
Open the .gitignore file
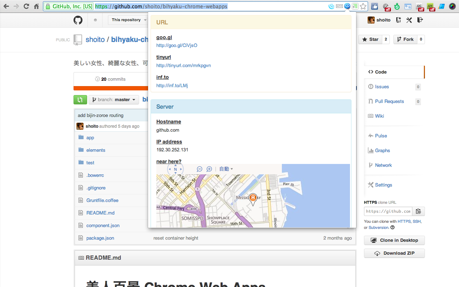click(x=96, y=188)
